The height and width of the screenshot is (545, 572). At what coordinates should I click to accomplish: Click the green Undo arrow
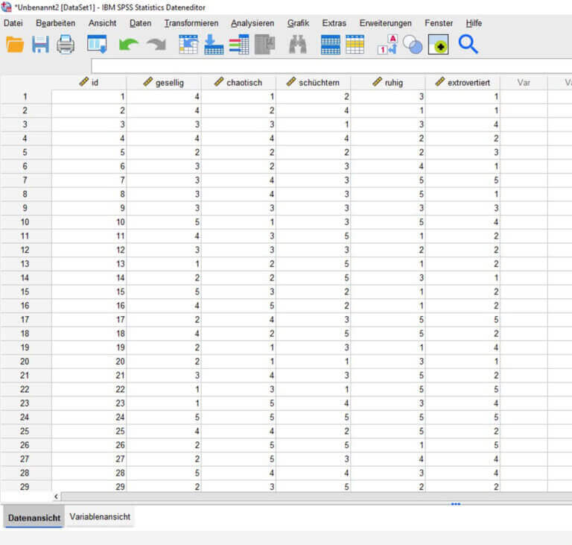coord(129,45)
